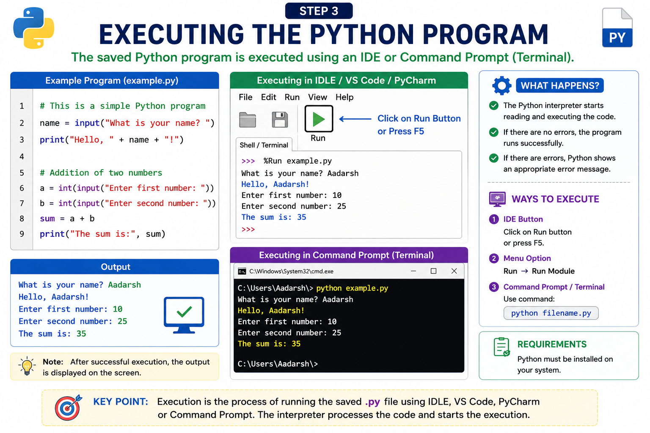Click the green check beside 'If there are errors'
Screen dimensions: 650x433
493,158
